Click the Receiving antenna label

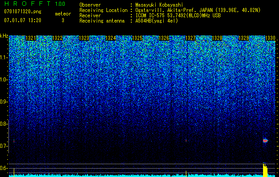tap(102, 21)
